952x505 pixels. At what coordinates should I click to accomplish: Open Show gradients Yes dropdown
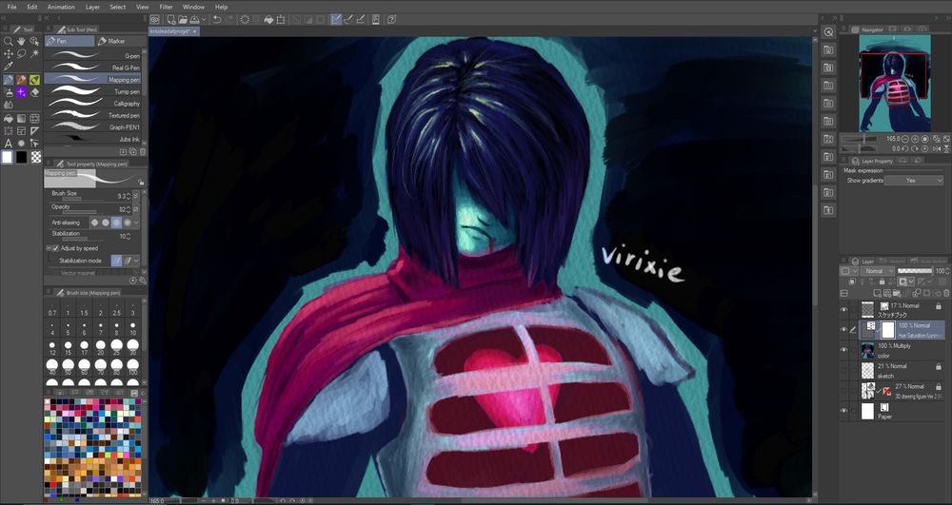point(914,181)
